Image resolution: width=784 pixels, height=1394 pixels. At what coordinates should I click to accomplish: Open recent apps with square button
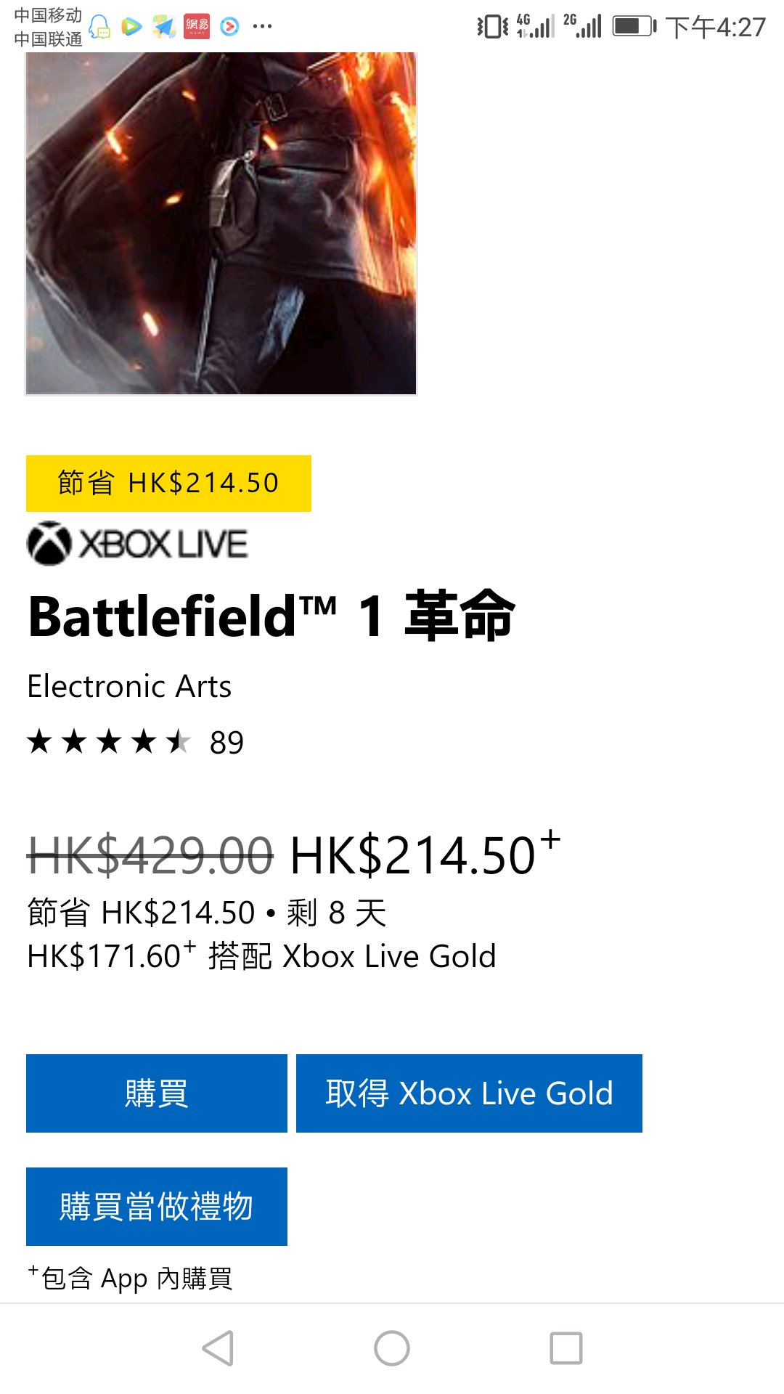tap(566, 1348)
